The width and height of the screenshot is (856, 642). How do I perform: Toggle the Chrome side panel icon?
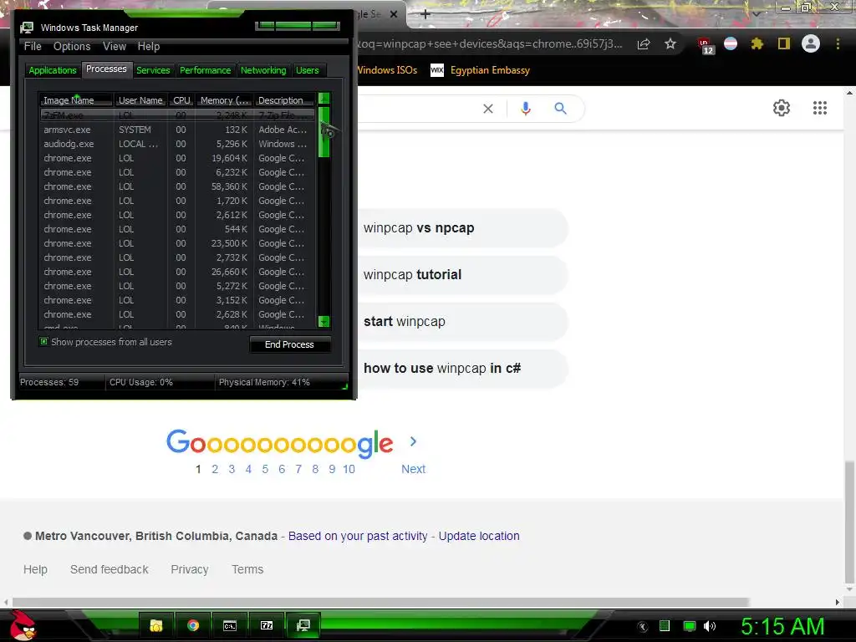(784, 43)
